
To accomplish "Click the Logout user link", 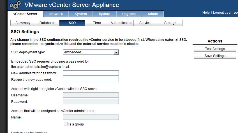I will (x=225, y=13).
